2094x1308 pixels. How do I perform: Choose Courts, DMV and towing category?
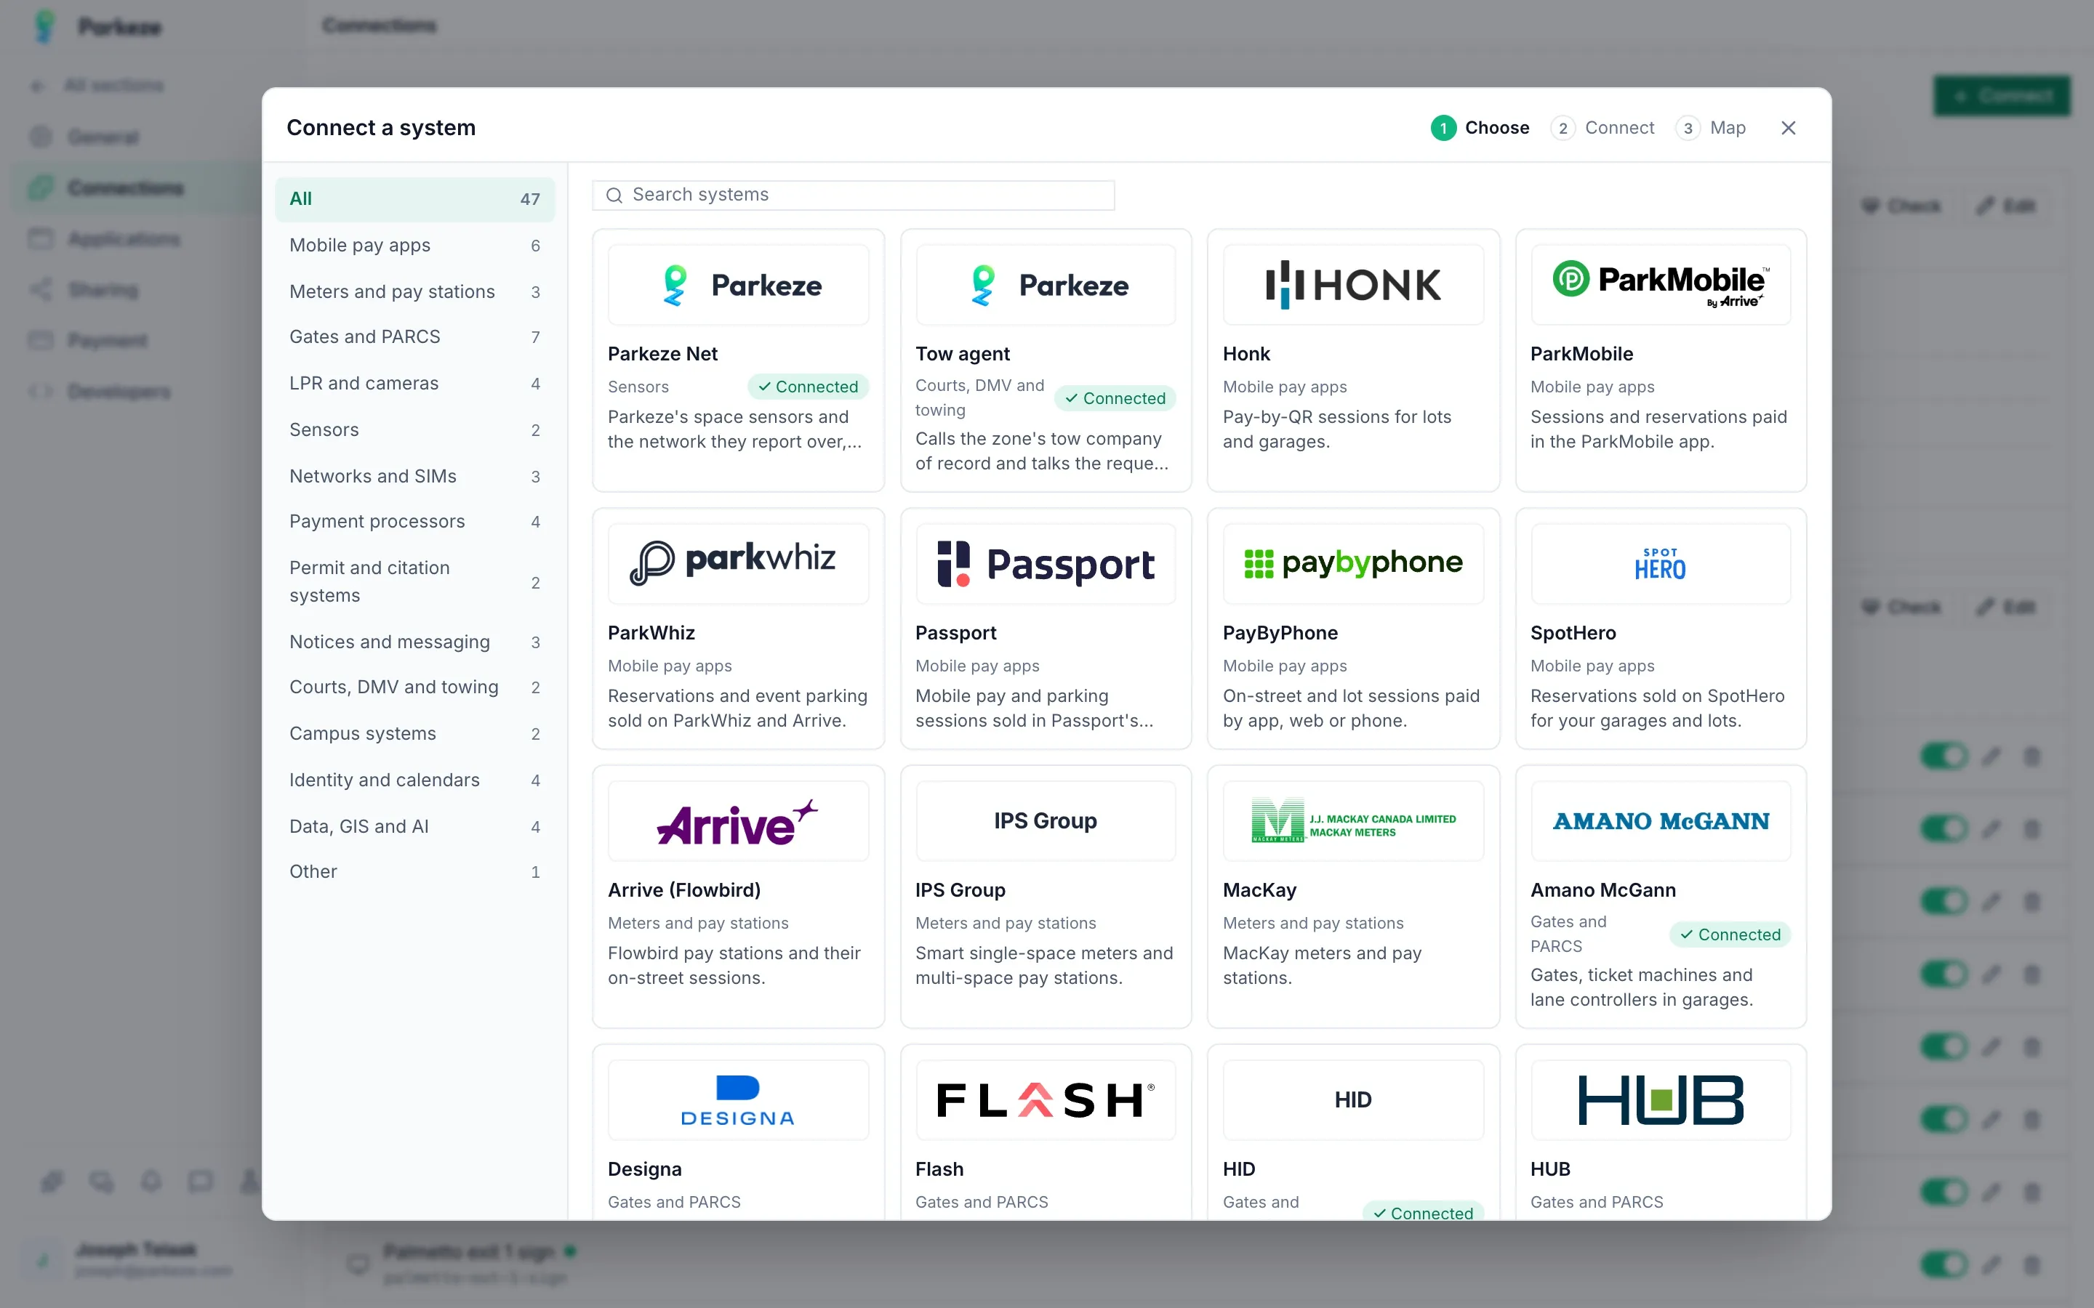tap(414, 687)
